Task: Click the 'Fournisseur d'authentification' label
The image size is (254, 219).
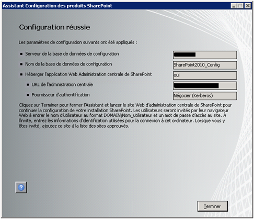Action: coord(61,95)
